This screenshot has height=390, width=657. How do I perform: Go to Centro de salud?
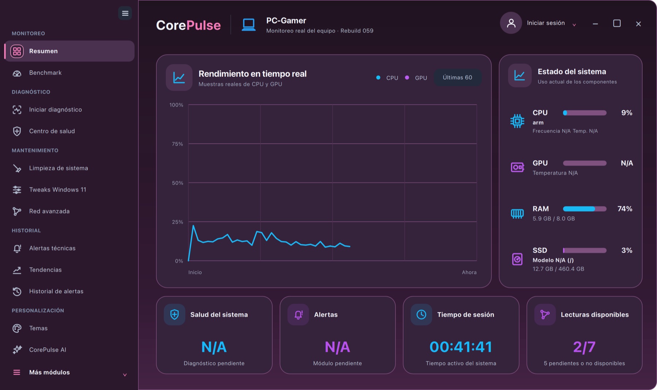tap(69, 131)
